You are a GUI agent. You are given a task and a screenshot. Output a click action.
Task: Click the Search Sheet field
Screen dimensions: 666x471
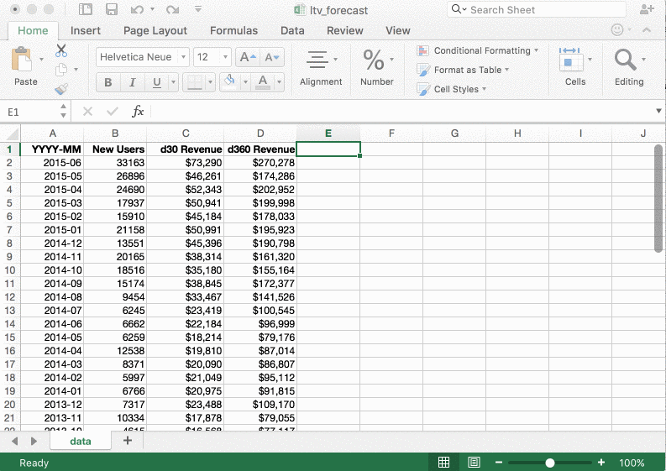(x=537, y=9)
